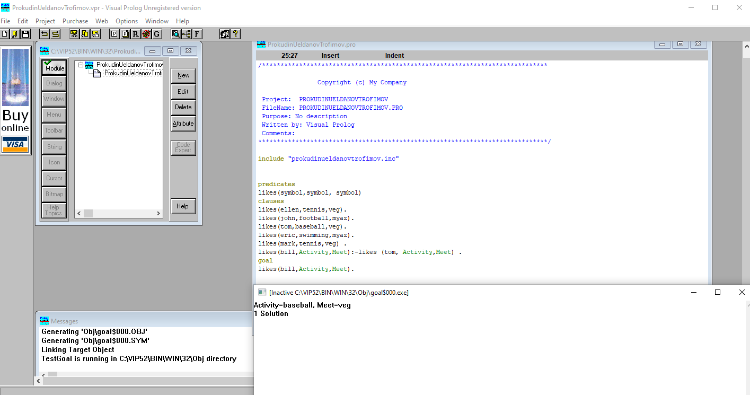The width and height of the screenshot is (750, 395).
Task: Click the Open file toolbar icon
Action: click(x=15, y=34)
